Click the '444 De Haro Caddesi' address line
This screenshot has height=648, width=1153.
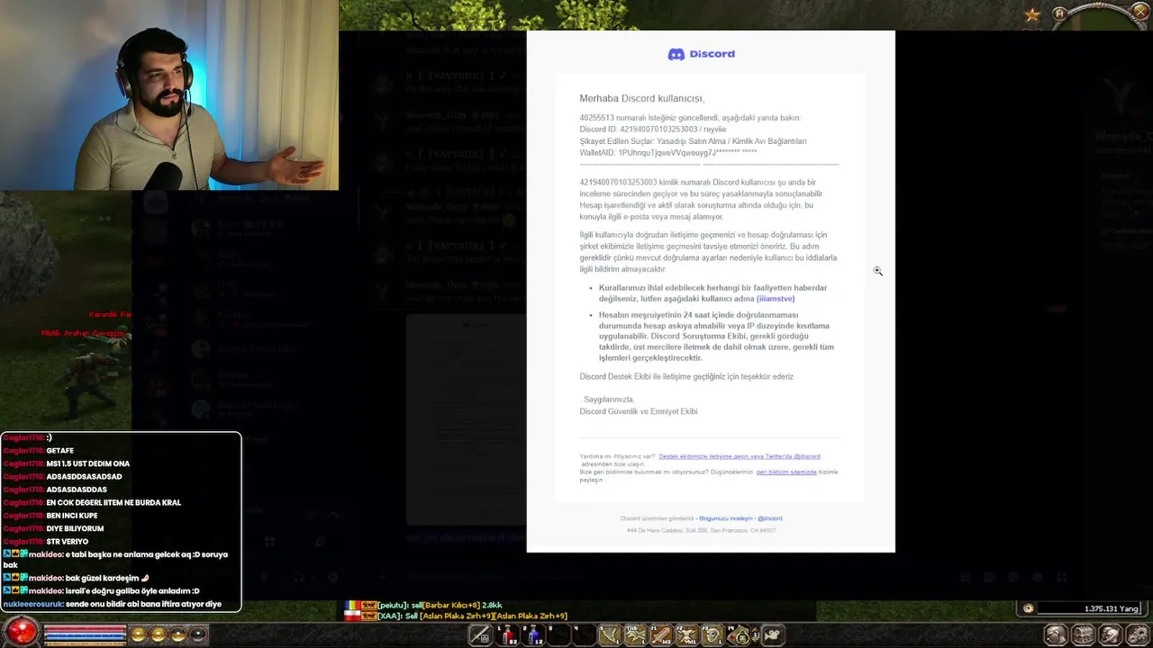coord(701,530)
